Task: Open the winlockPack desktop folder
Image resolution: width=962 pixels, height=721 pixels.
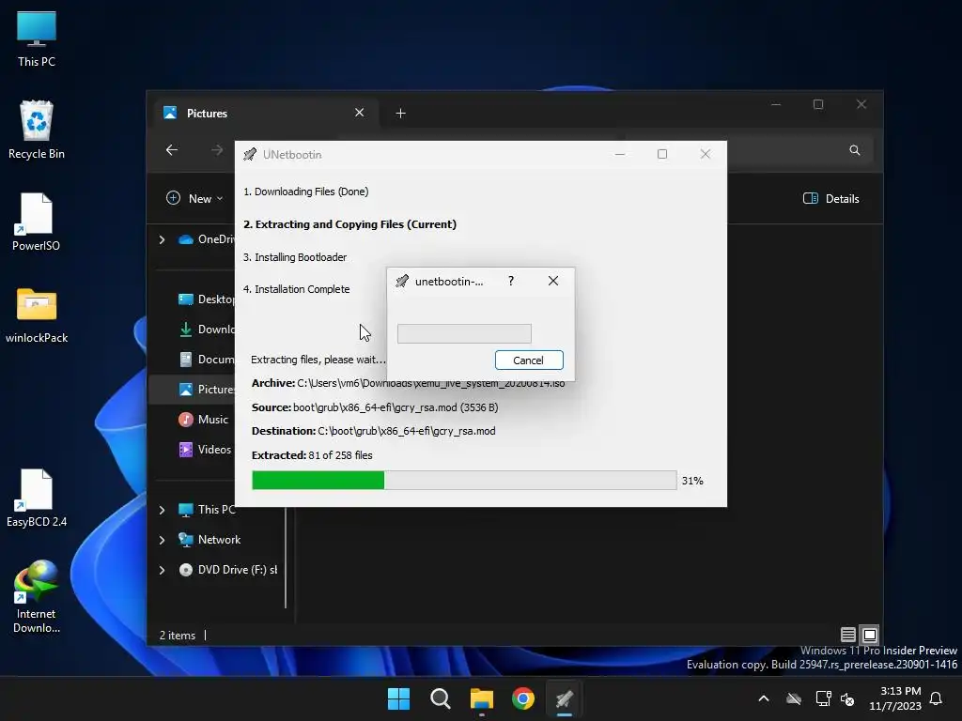Action: click(x=37, y=314)
